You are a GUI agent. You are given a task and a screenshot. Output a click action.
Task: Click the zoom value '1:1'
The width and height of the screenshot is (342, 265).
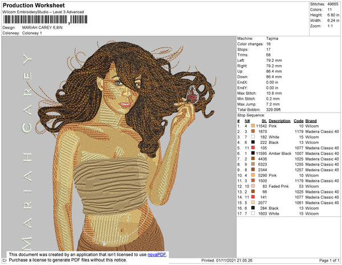330,26
